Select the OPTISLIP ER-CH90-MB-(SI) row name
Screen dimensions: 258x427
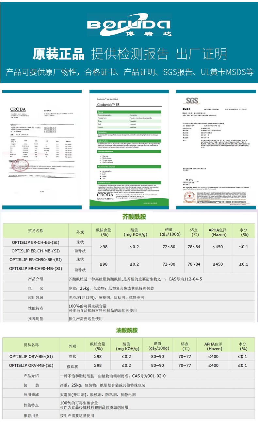[x=36, y=268]
